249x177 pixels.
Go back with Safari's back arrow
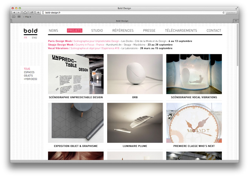pos(14,12)
